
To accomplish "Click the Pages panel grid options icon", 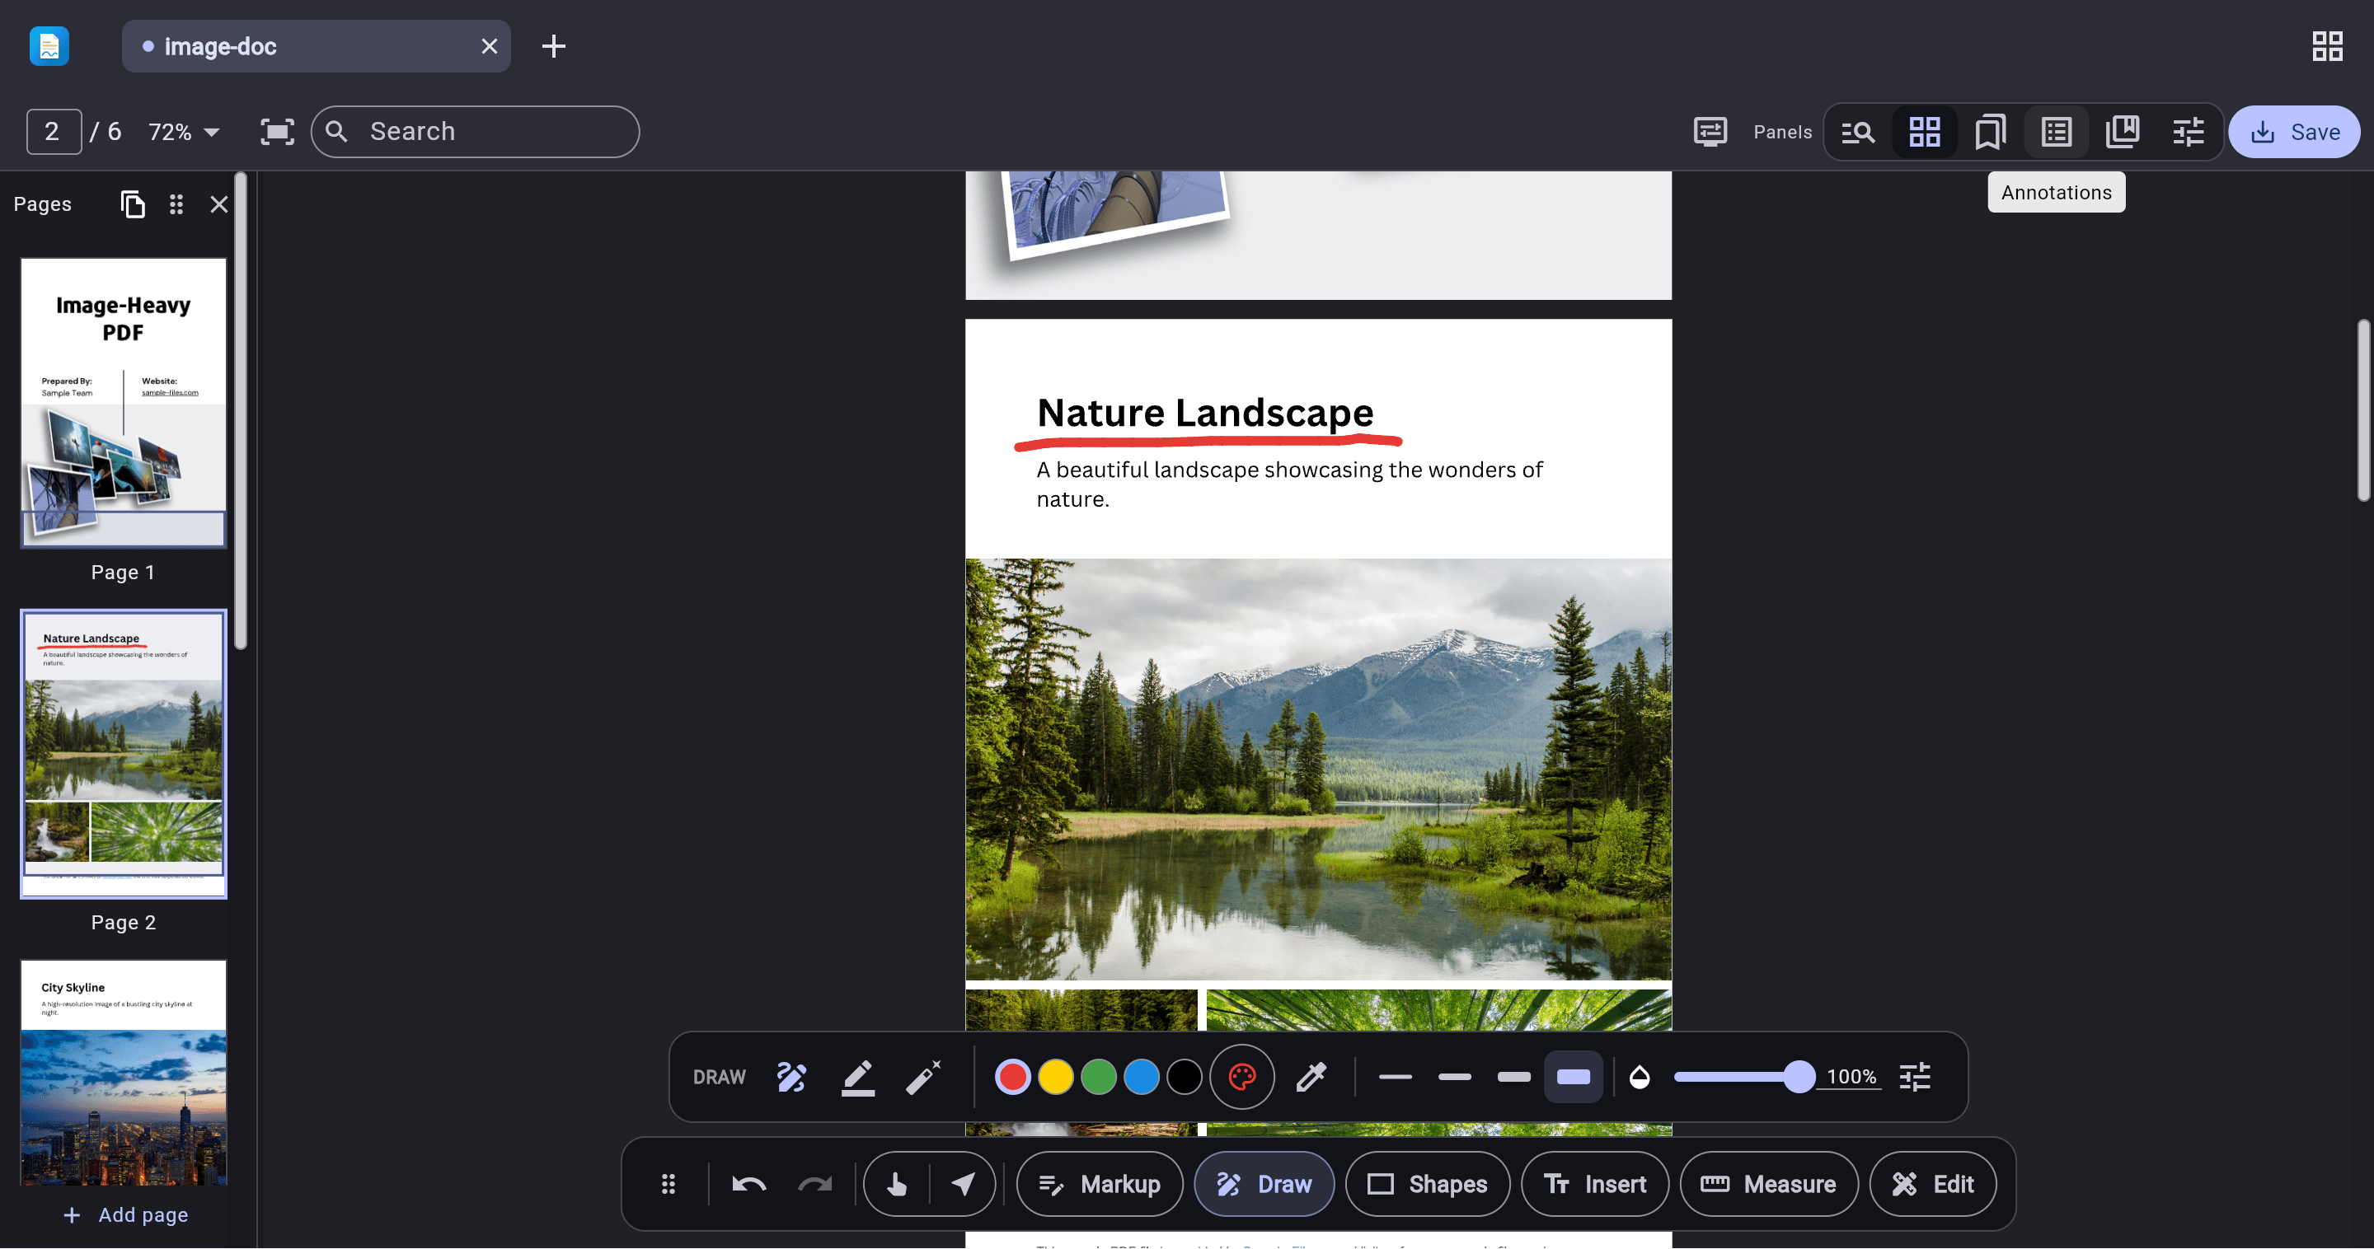I will coord(176,203).
